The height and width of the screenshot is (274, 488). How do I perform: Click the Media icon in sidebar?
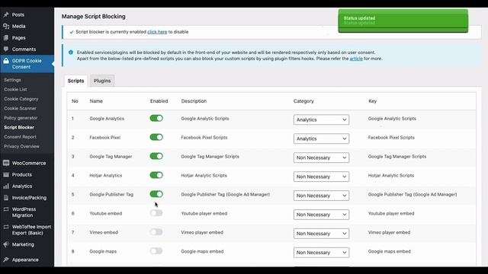click(x=6, y=26)
